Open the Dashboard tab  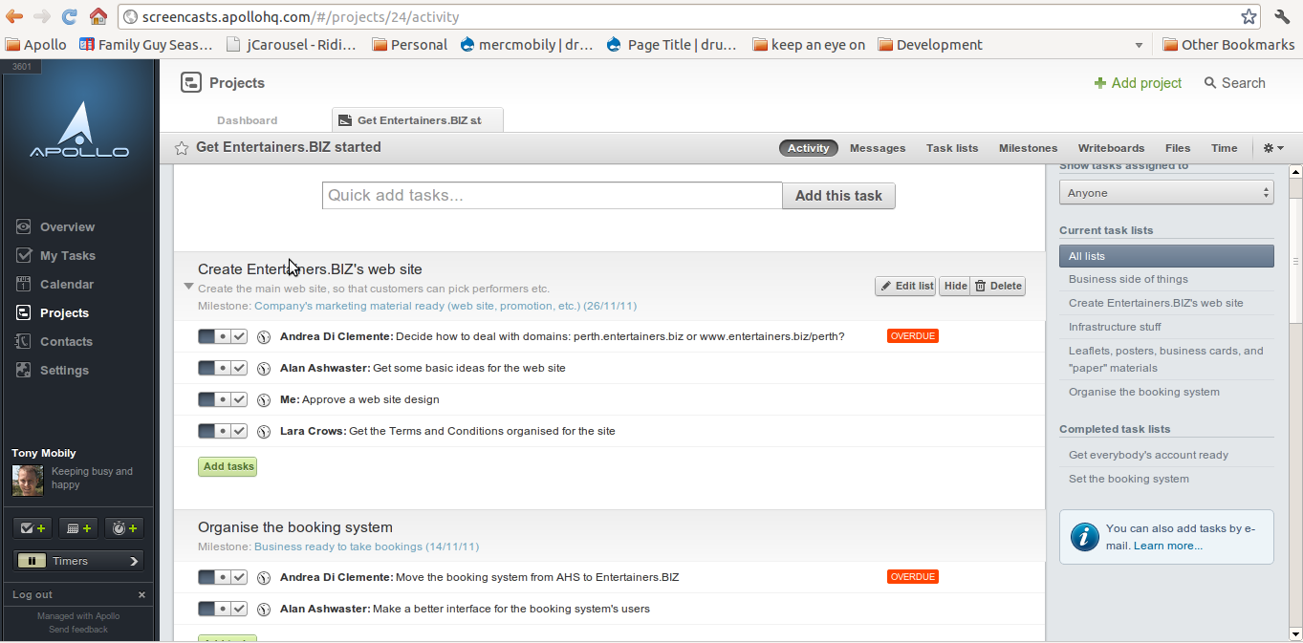tap(247, 120)
